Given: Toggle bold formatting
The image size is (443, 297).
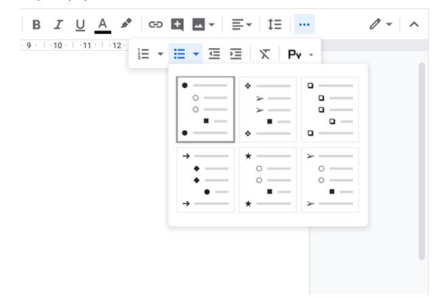Looking at the screenshot, I should pos(37,24).
